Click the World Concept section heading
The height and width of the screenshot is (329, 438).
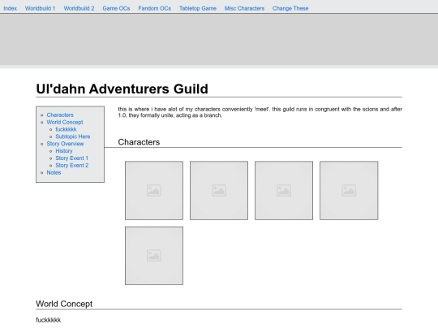tap(64, 304)
